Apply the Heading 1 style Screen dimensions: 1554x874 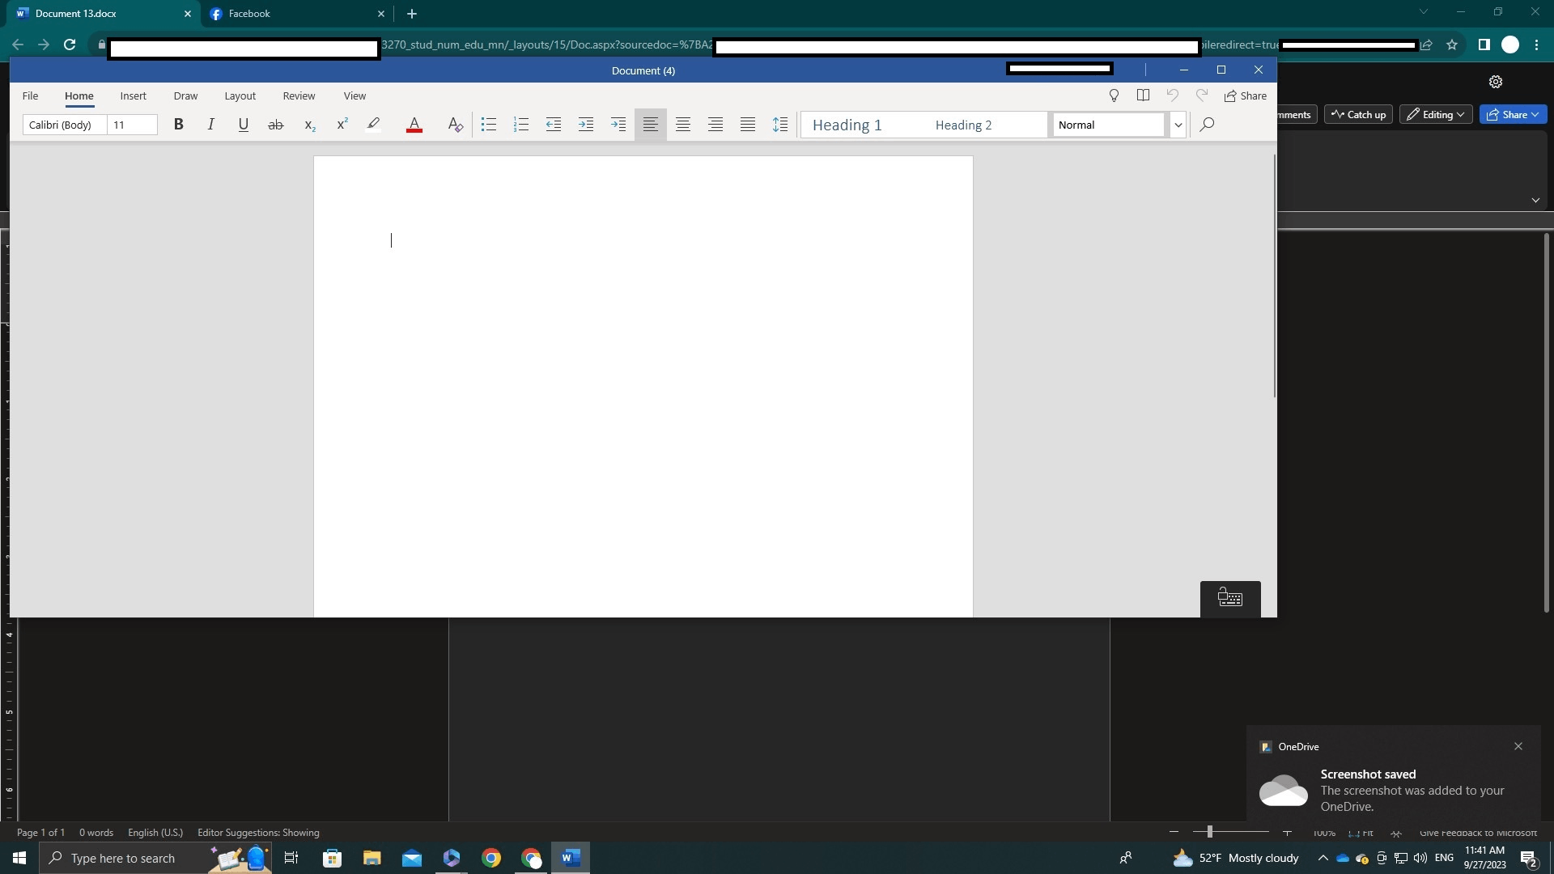pos(847,125)
